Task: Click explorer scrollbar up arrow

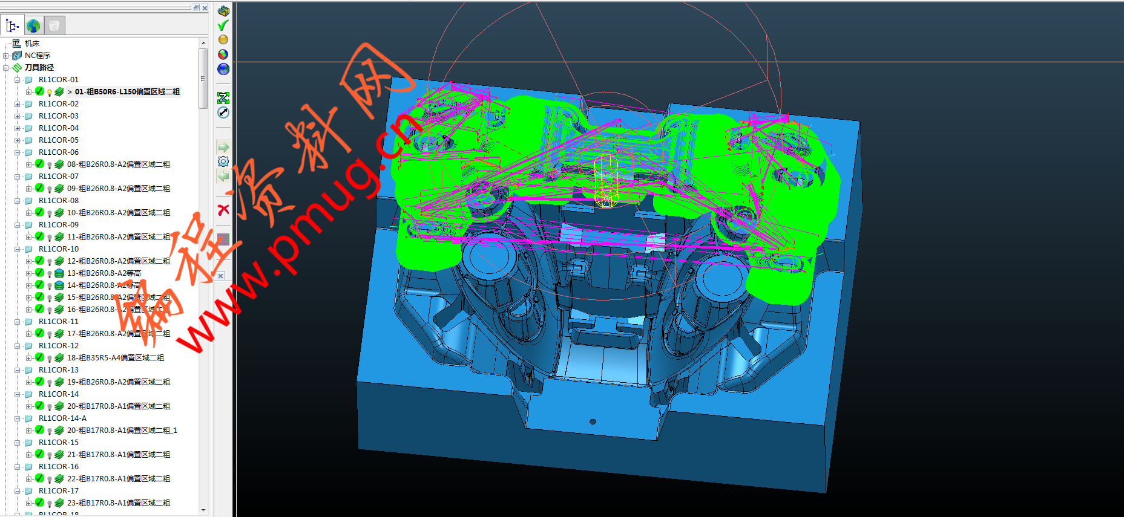Action: [x=203, y=43]
